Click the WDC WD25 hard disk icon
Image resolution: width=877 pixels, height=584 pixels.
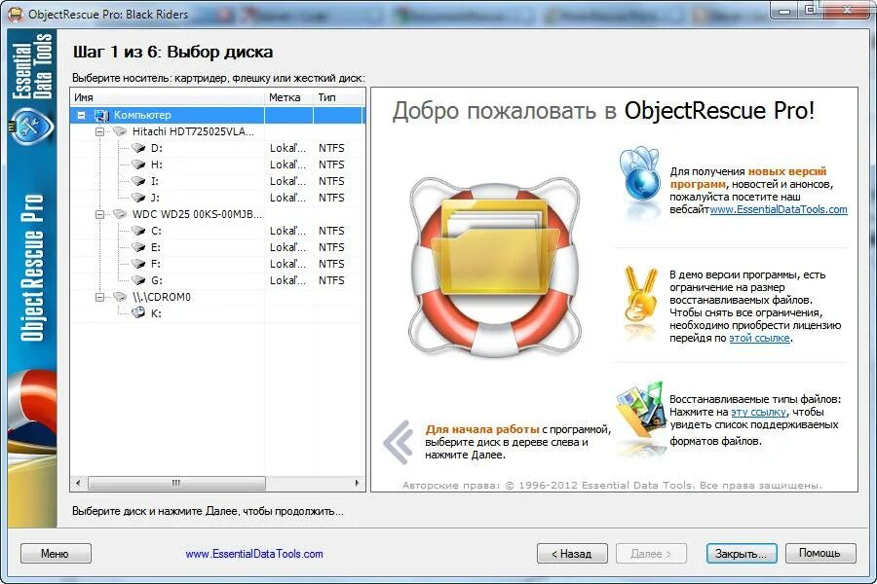tap(120, 214)
